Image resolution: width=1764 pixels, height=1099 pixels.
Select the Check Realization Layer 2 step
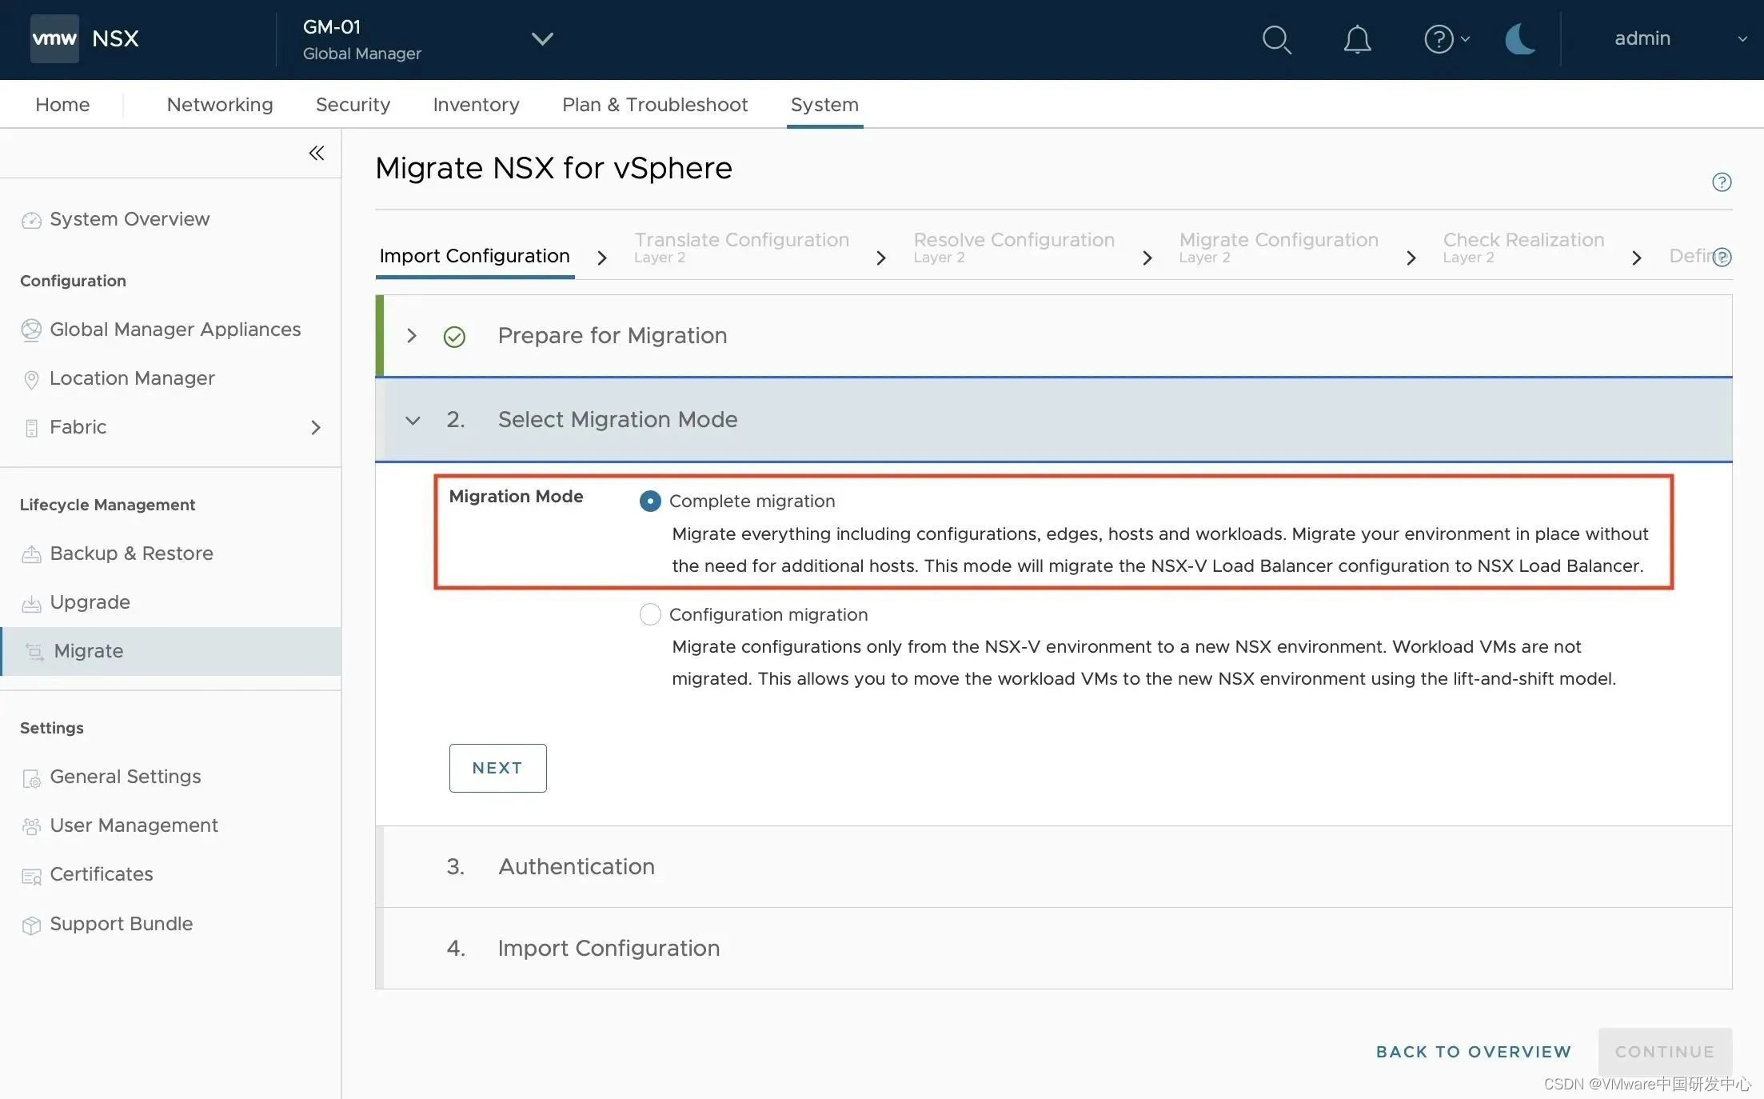pyautogui.click(x=1523, y=247)
